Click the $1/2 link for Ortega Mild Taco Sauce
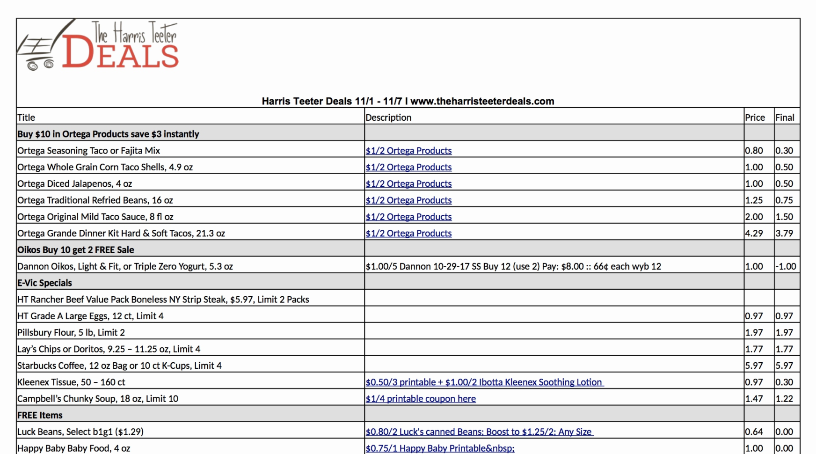The width and height of the screenshot is (816, 454). (x=408, y=216)
